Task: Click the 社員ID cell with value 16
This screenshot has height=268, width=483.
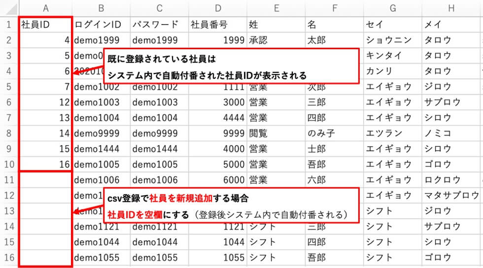Action: [x=45, y=164]
